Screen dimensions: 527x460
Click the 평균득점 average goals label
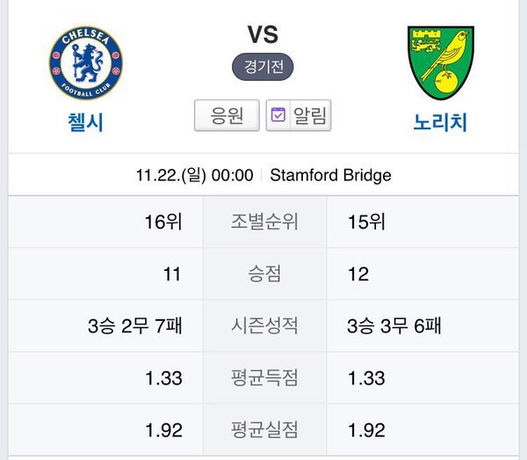point(263,379)
